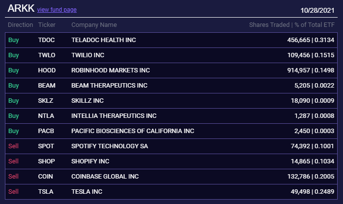
Task: Select the Tesla Inc sell row
Action: (171, 192)
